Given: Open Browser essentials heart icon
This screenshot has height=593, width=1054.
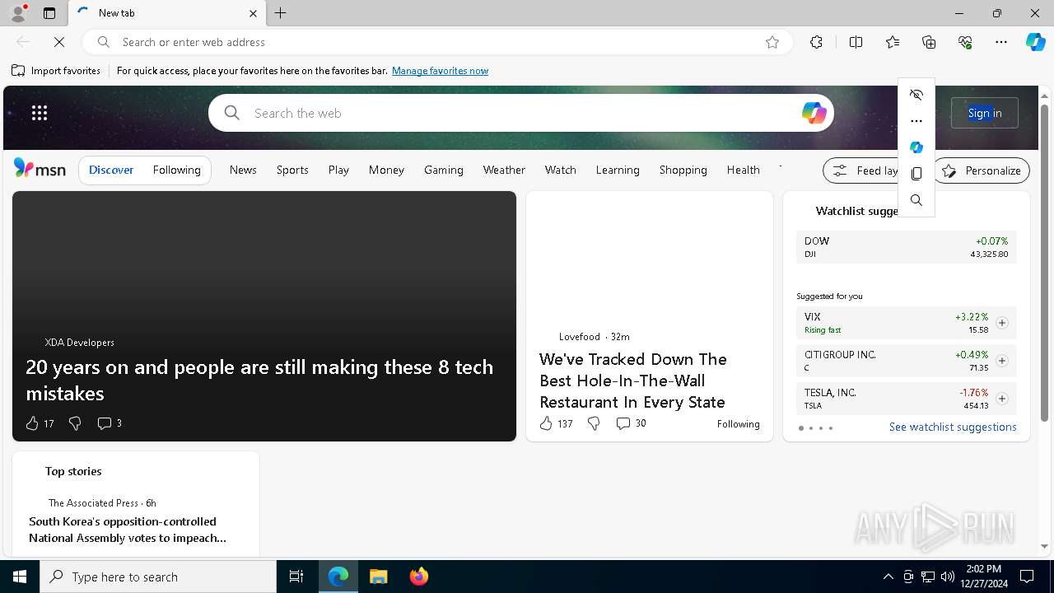Looking at the screenshot, I should click(965, 42).
